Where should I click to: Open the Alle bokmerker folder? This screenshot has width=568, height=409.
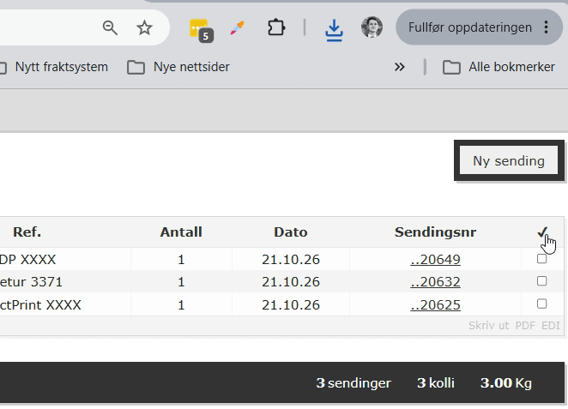pos(499,67)
